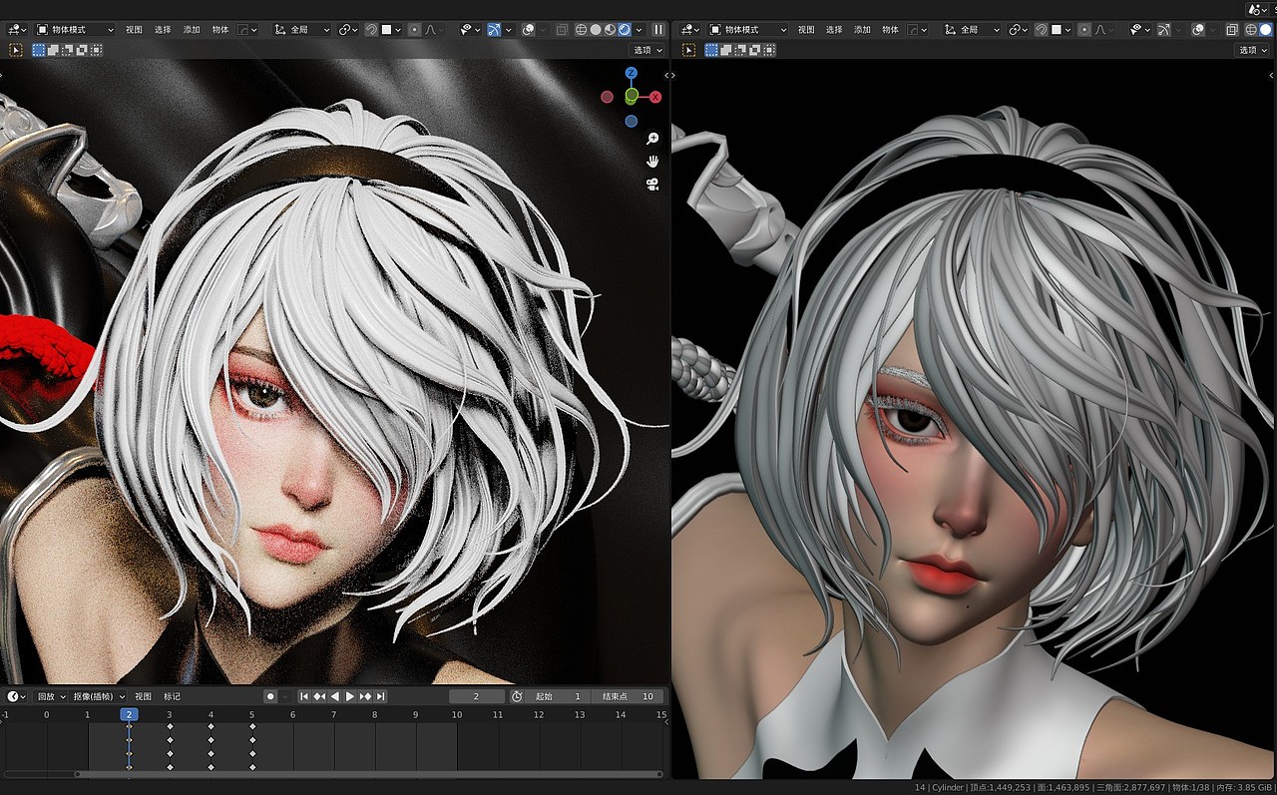This screenshot has width=1277, height=795.
Task: Toggle X-ray mode in right viewport
Action: pos(1232,30)
